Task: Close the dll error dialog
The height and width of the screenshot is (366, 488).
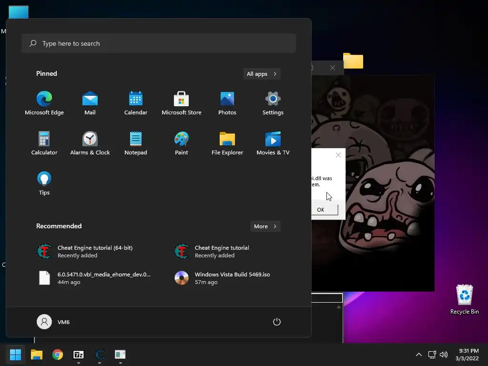Action: pos(338,155)
